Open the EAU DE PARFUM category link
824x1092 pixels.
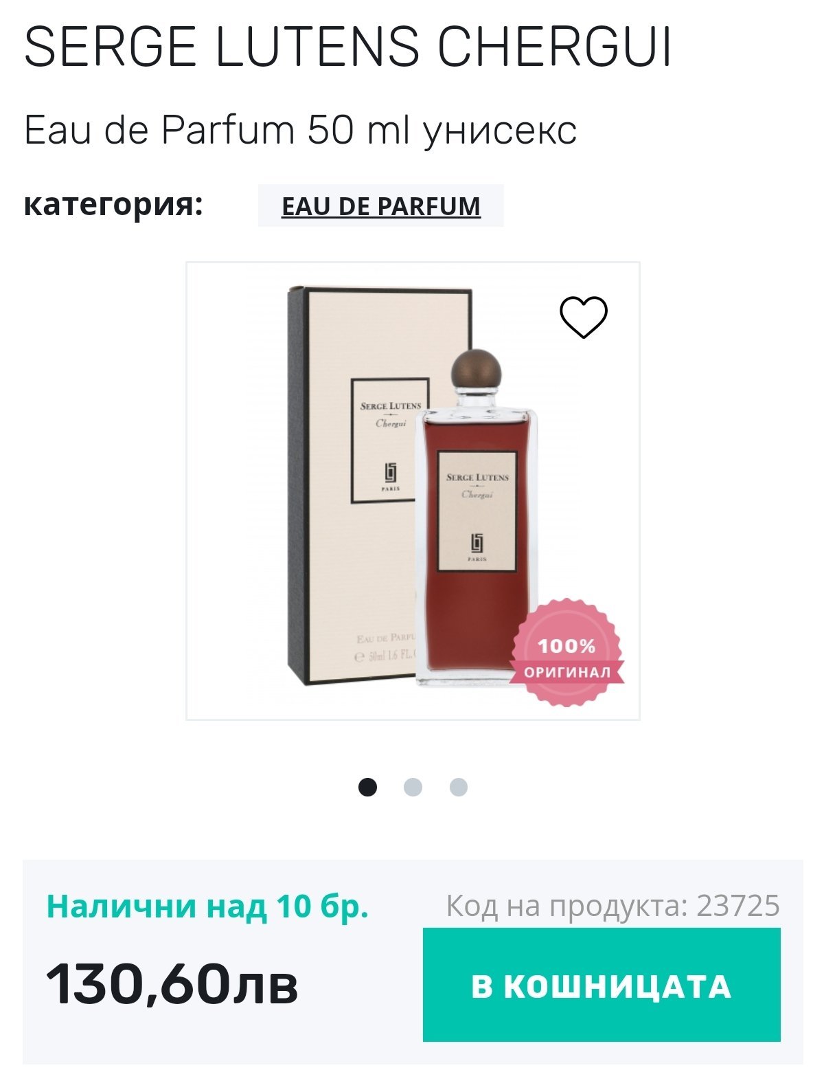pos(381,206)
